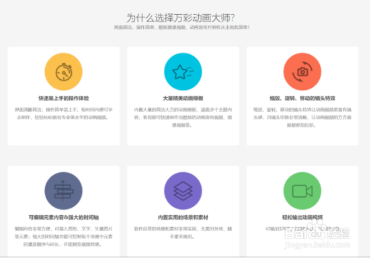Click the title 快速易上手的操作体验
The image size is (371, 258).
click(64, 98)
